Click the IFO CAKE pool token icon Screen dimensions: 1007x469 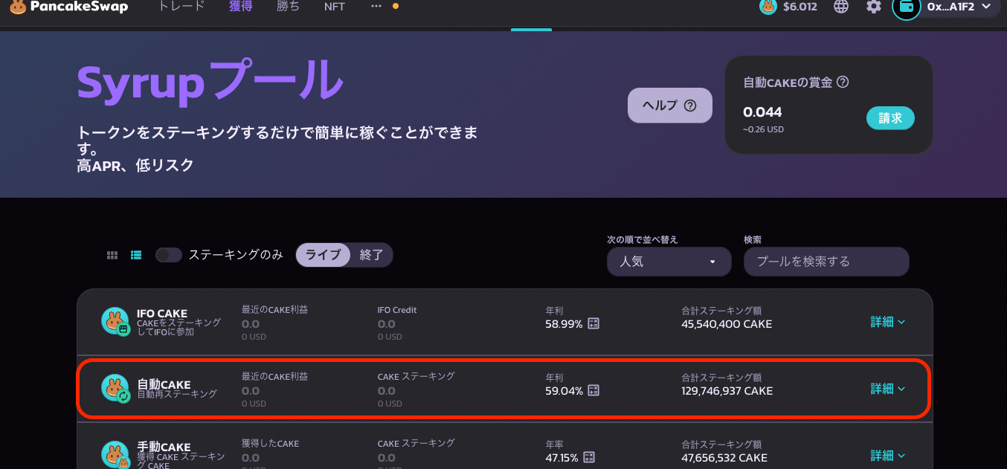[x=115, y=321]
